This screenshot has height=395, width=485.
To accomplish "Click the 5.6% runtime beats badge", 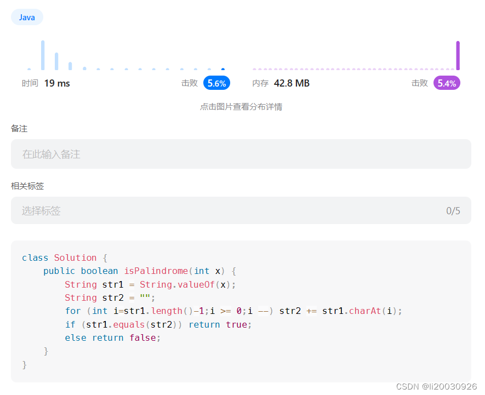I will tap(216, 83).
